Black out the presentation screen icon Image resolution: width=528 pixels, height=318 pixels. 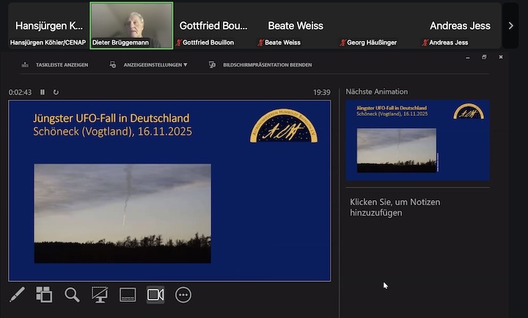(100, 295)
